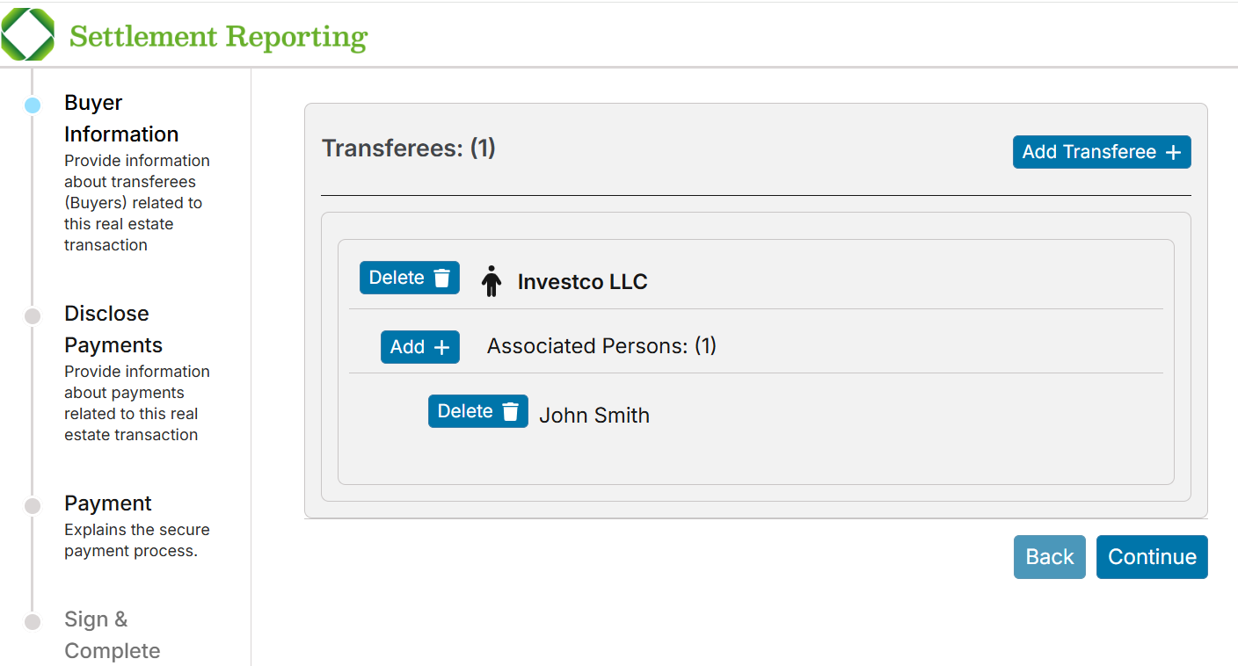Image resolution: width=1238 pixels, height=666 pixels.
Task: Click the person icon next to Investco LLC
Action: [492, 282]
